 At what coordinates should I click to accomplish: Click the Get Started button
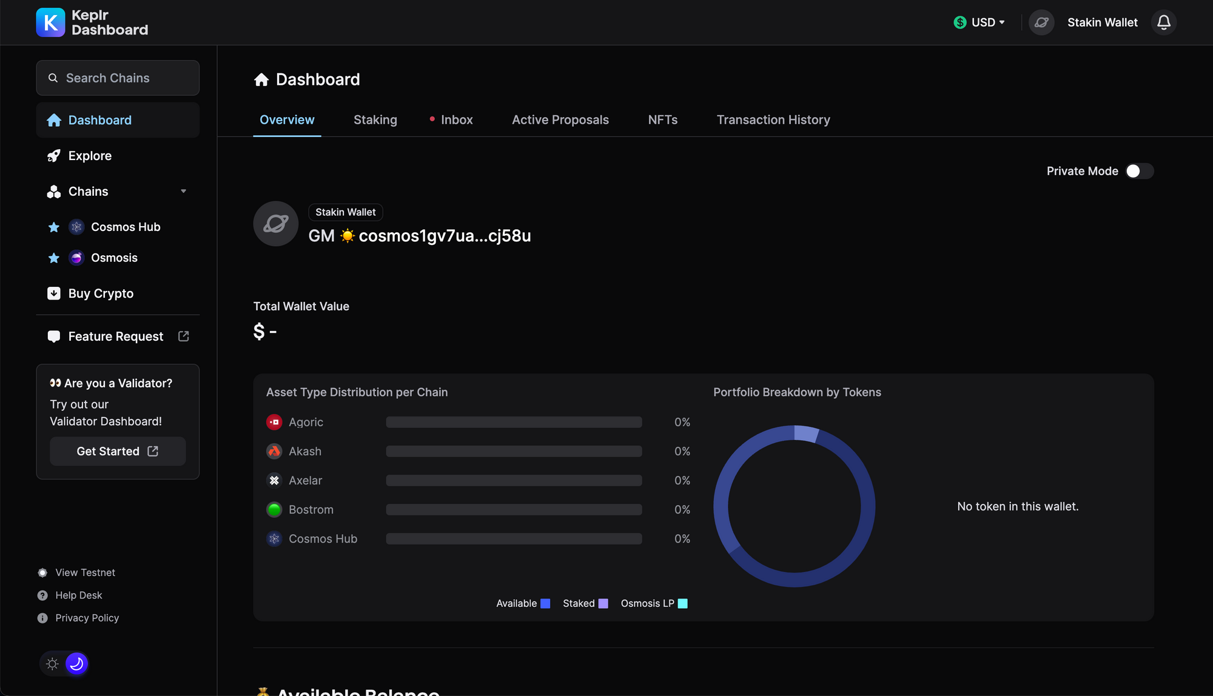118,451
